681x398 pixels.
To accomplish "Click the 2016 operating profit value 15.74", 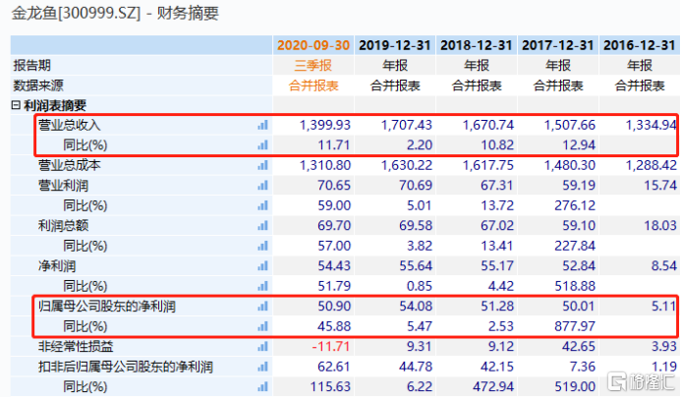I will (x=660, y=186).
